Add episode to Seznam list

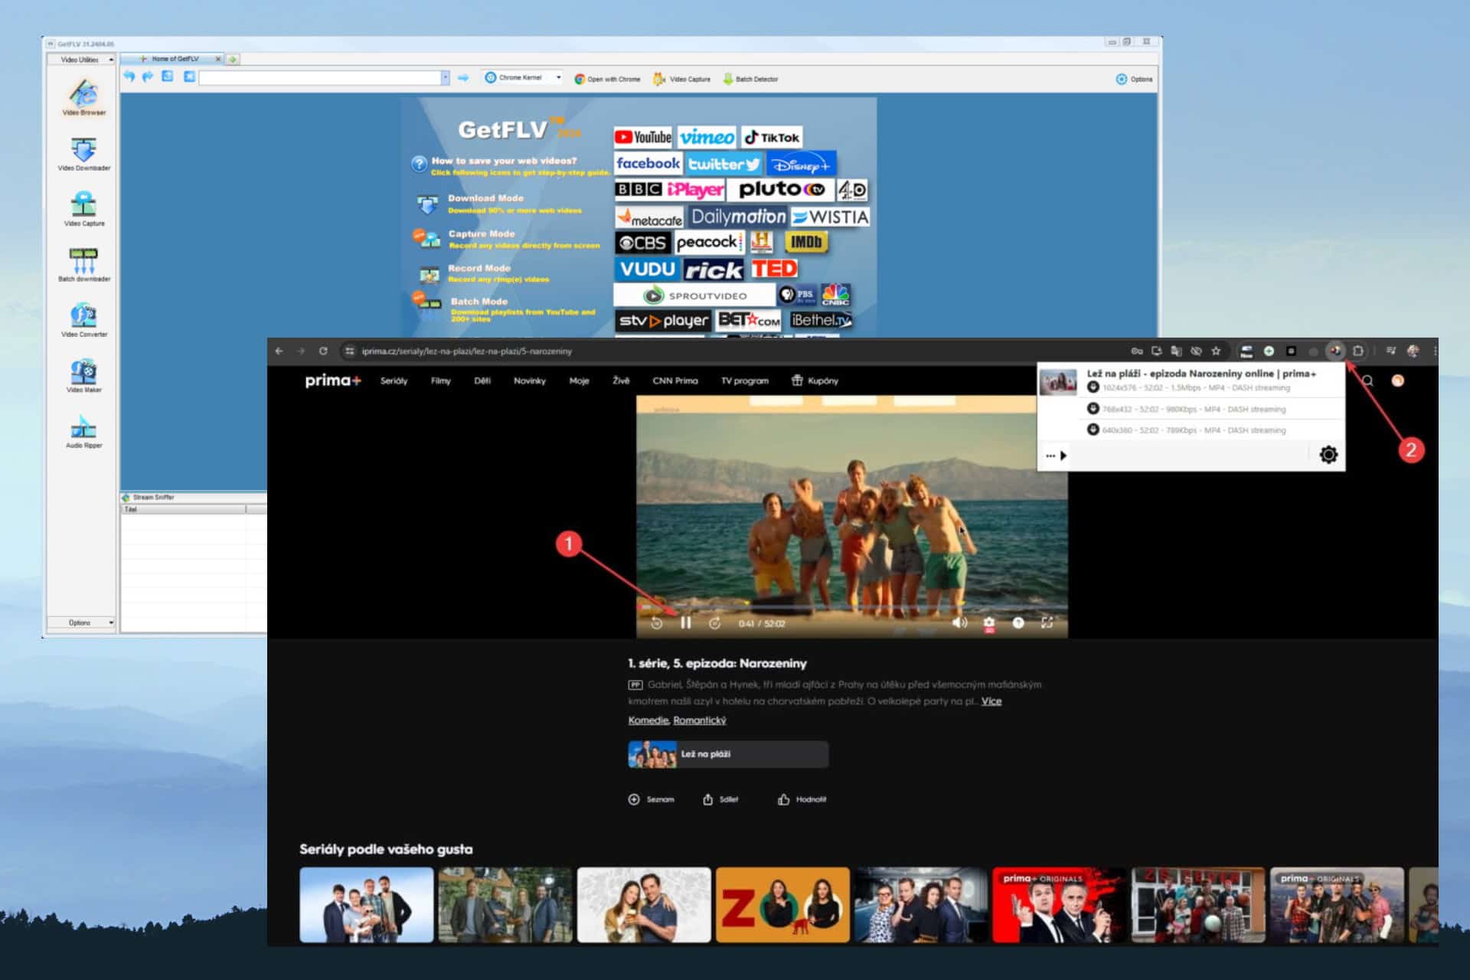pyautogui.click(x=652, y=799)
